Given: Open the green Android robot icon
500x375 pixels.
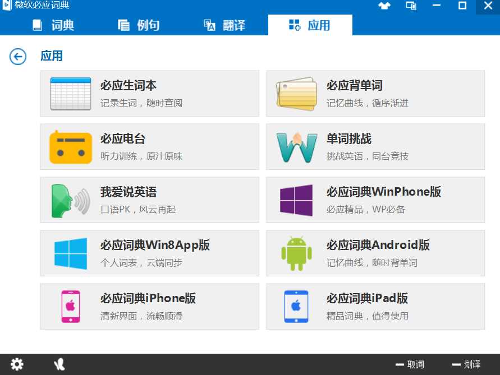Looking at the screenshot, I should click(296, 253).
